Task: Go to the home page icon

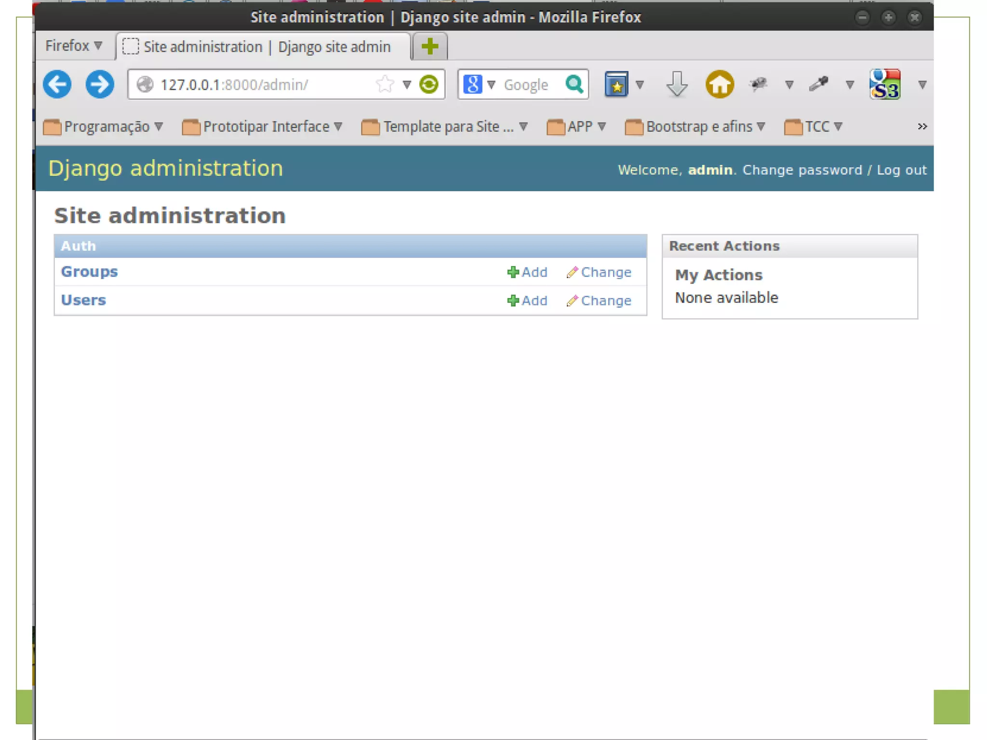Action: [x=719, y=84]
